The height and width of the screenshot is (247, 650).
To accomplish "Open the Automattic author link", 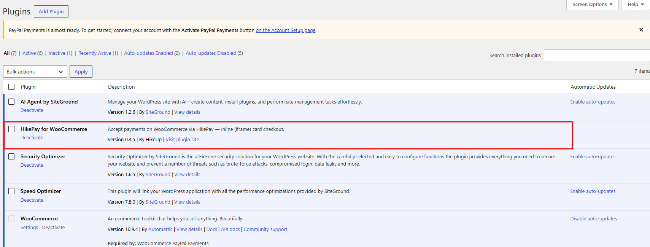I will point(161,229).
